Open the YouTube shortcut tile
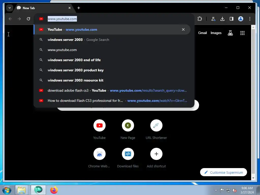The height and width of the screenshot is (195, 260). tap(99, 129)
